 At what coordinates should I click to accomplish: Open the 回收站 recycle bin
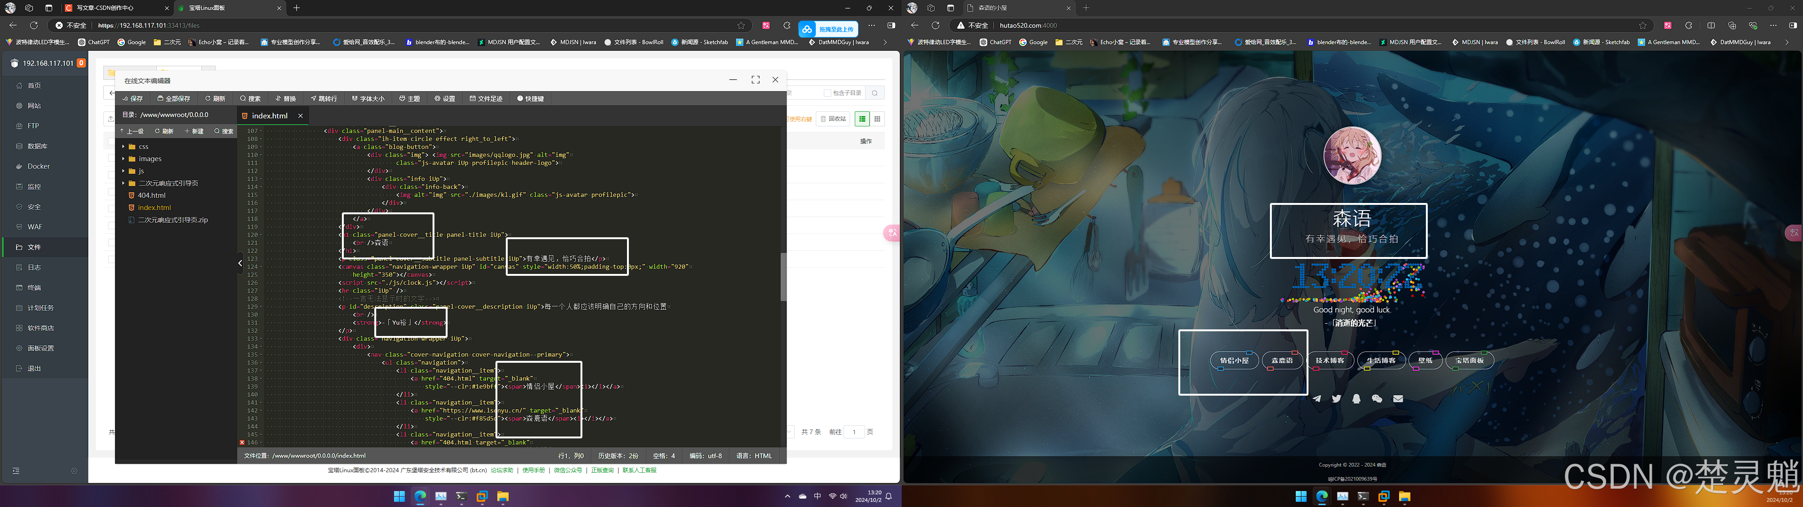834,119
